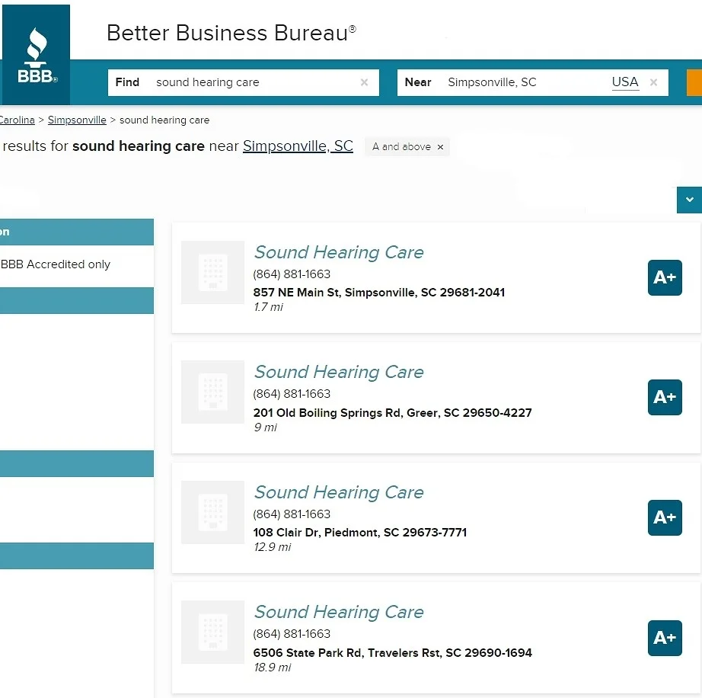This screenshot has width=702, height=698.
Task: Click the BBB torch logo
Action: point(37,55)
